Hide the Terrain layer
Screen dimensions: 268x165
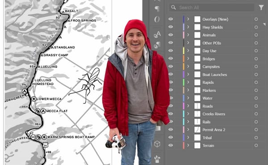coord(171,145)
